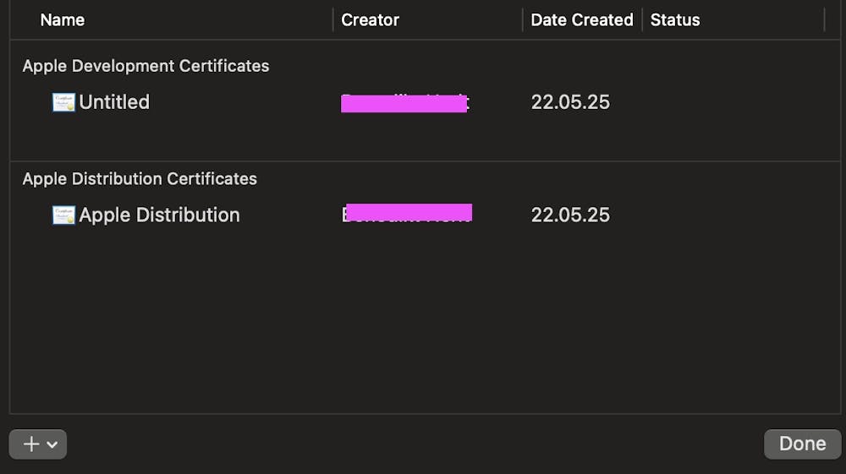Click the Apple Distribution certificate's creation date
Viewport: 846px width, 474px height.
(570, 215)
